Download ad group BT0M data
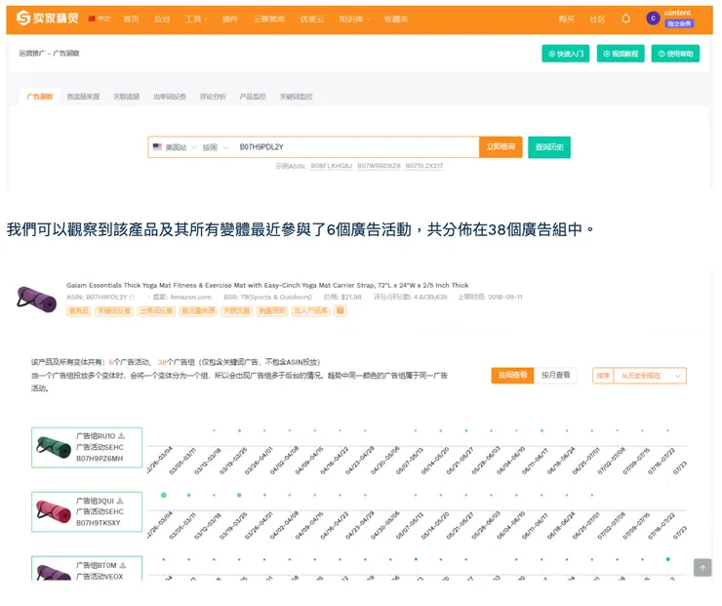 pos(123,565)
